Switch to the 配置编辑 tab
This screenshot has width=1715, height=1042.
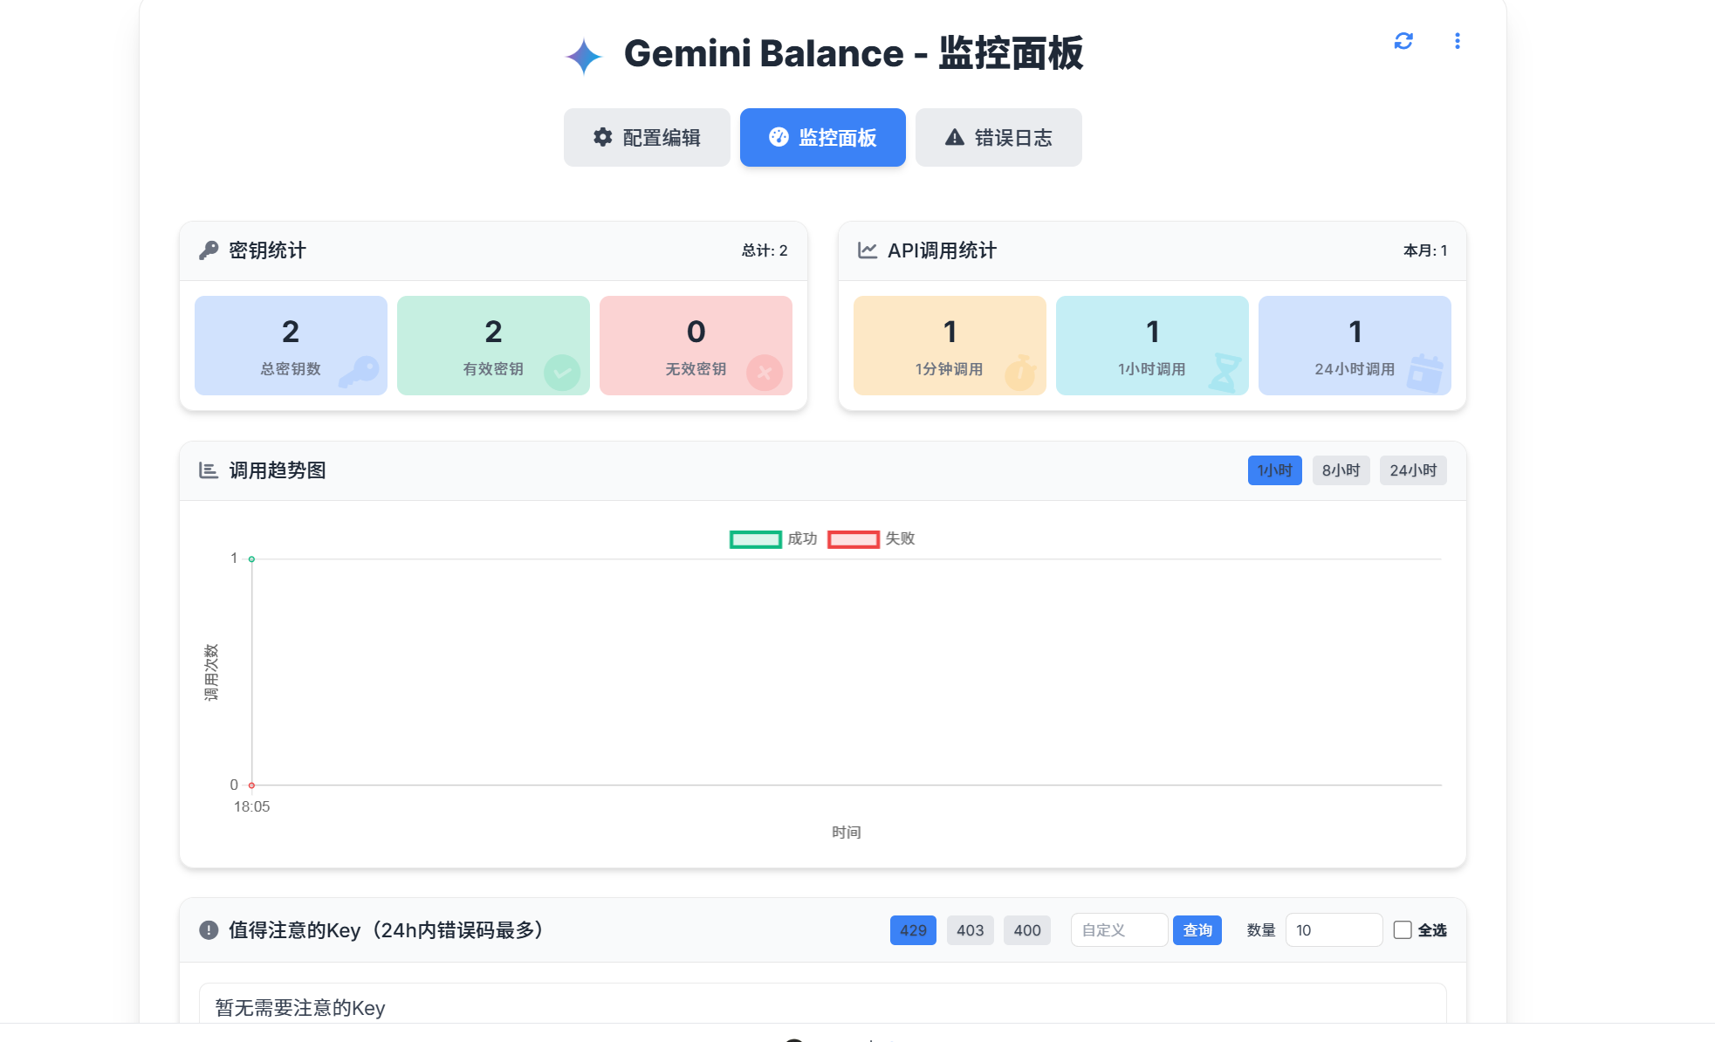647,138
